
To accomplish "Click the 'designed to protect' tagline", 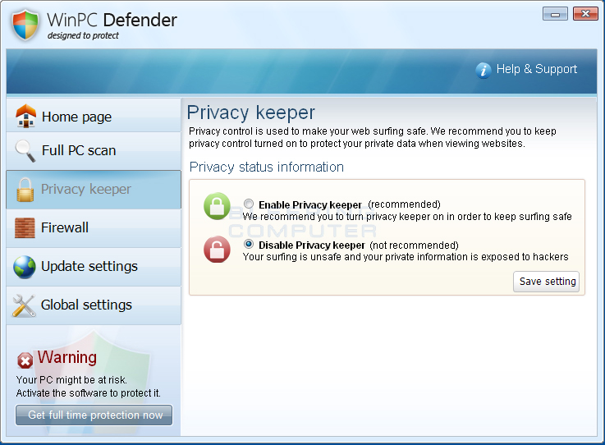I will [x=83, y=35].
